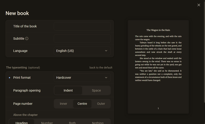The width and height of the screenshot is (205, 124).
Task: Close the New book dialog
Action: 199,5
